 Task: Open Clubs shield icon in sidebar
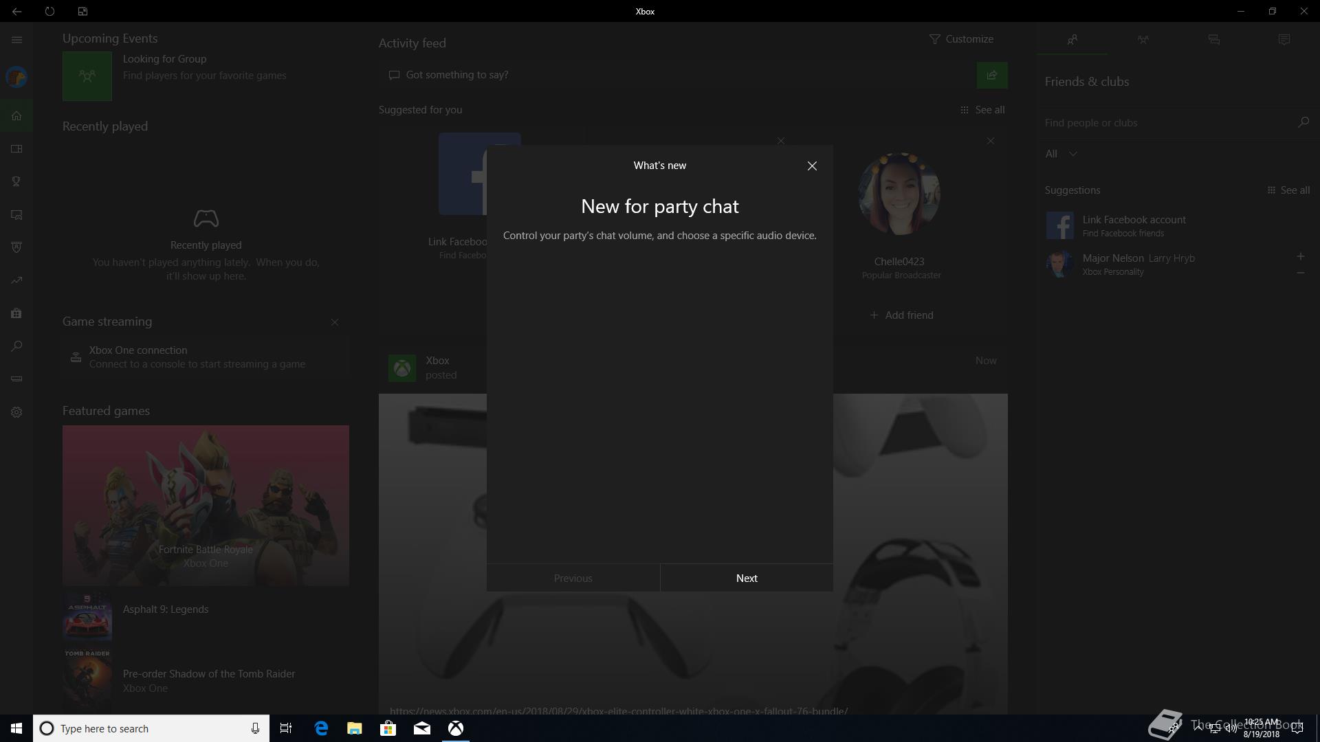(16, 247)
